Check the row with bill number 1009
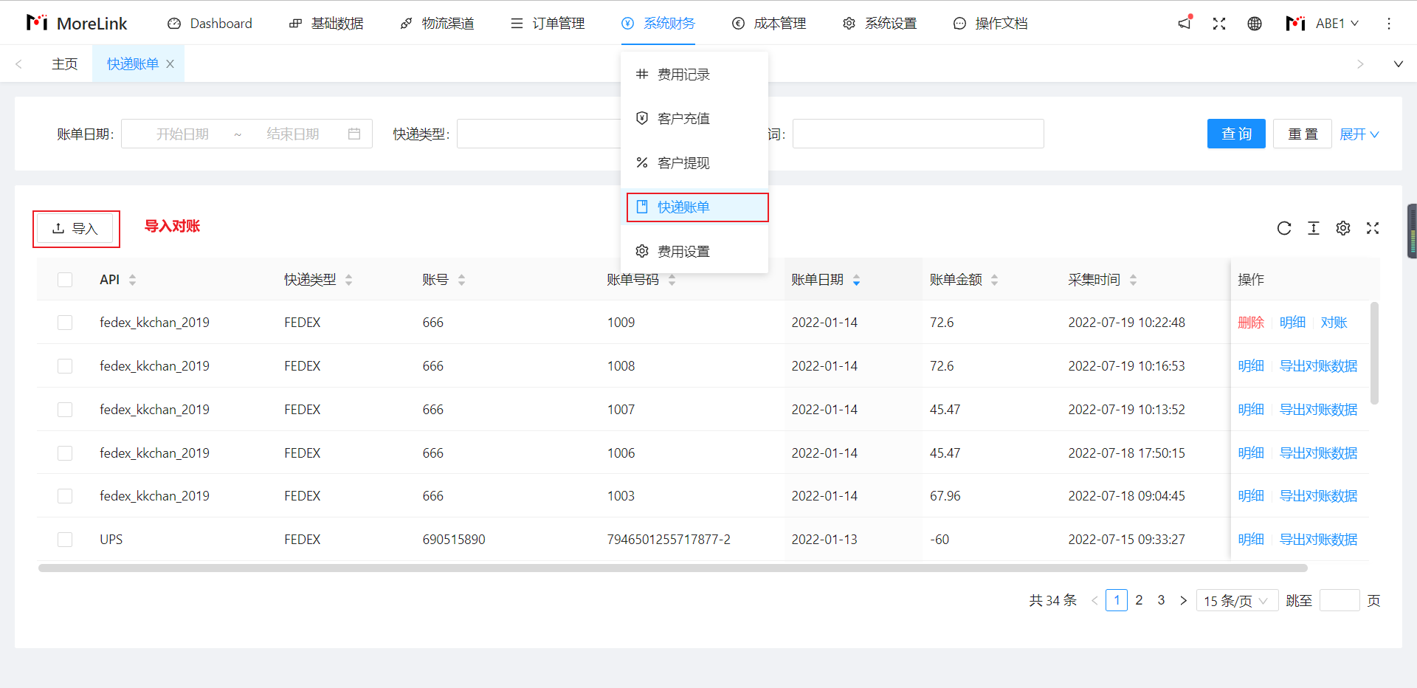Viewport: 1417px width, 688px height. coord(65,323)
